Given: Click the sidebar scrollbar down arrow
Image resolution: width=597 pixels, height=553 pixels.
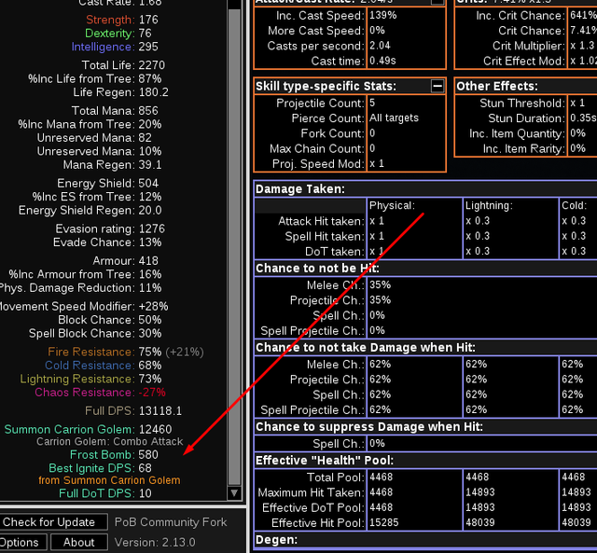Looking at the screenshot, I should point(234,493).
